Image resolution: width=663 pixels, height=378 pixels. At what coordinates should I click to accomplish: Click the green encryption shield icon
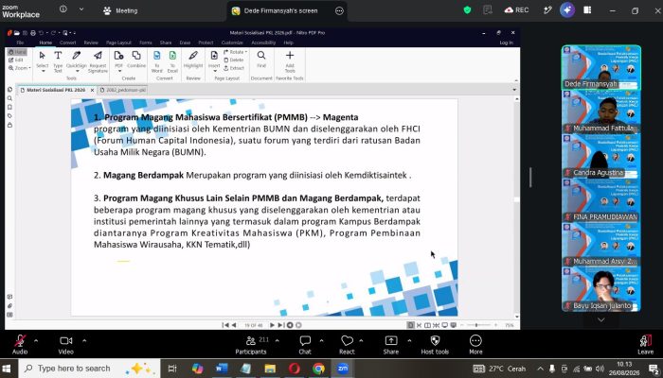click(x=467, y=10)
